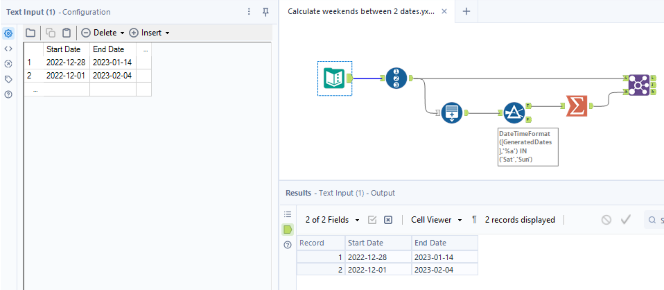Image resolution: width=664 pixels, height=290 pixels.
Task: Expand the Delete dropdown
Action: (122, 33)
